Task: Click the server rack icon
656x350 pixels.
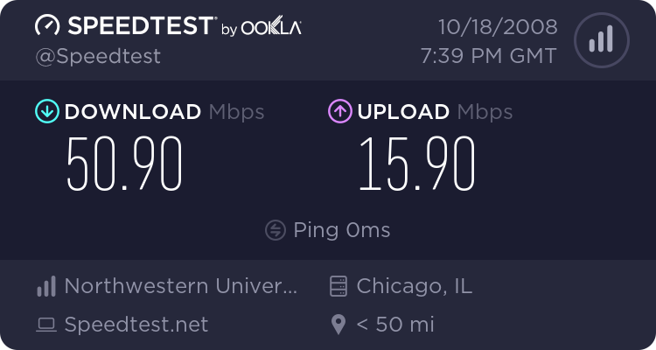Action: click(338, 286)
